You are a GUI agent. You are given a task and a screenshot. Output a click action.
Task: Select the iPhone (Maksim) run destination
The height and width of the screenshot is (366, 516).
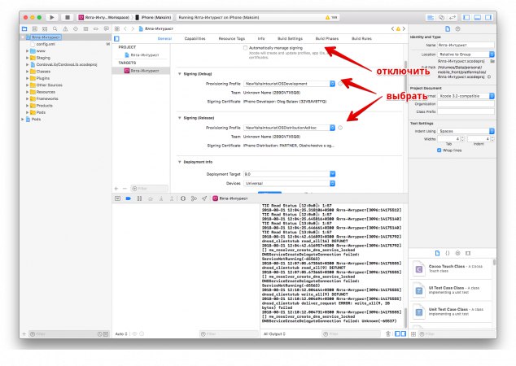click(154, 17)
